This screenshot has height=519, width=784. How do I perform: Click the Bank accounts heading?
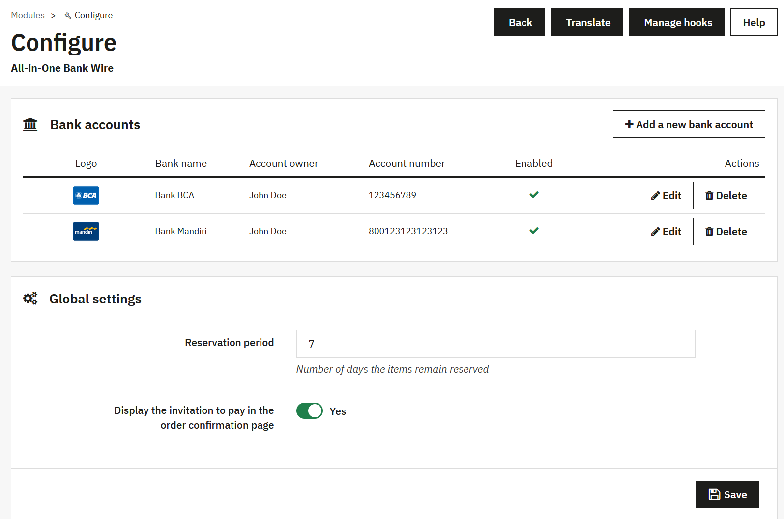[95, 125]
